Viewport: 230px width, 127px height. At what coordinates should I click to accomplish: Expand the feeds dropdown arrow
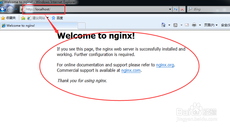coord(181,25)
